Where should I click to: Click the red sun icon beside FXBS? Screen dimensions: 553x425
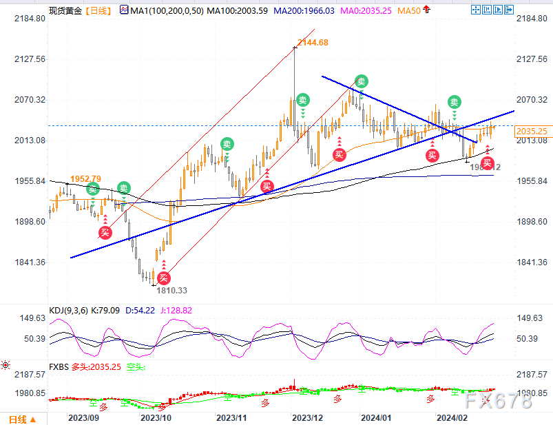(6, 365)
